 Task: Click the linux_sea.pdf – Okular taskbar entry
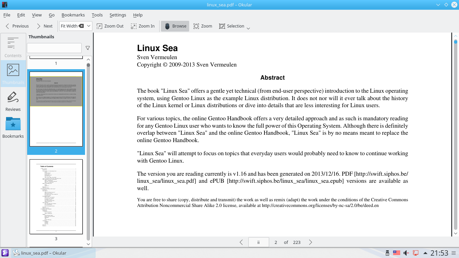pyautogui.click(x=53, y=253)
